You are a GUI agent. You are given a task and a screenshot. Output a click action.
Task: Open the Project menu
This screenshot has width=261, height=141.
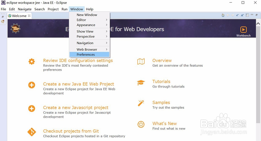53,9
